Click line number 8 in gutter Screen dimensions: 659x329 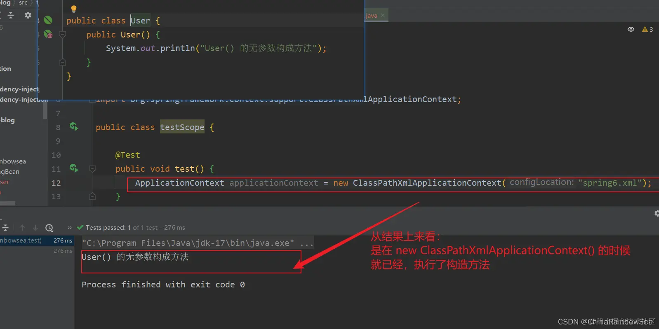58,127
